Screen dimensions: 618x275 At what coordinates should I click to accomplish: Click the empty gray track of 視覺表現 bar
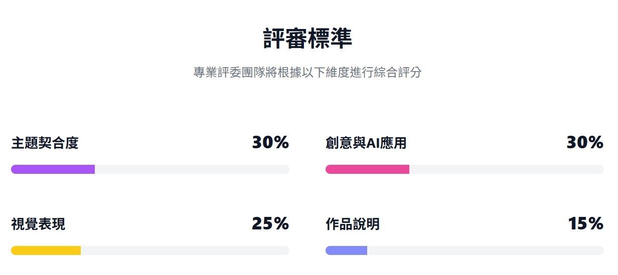(185, 250)
